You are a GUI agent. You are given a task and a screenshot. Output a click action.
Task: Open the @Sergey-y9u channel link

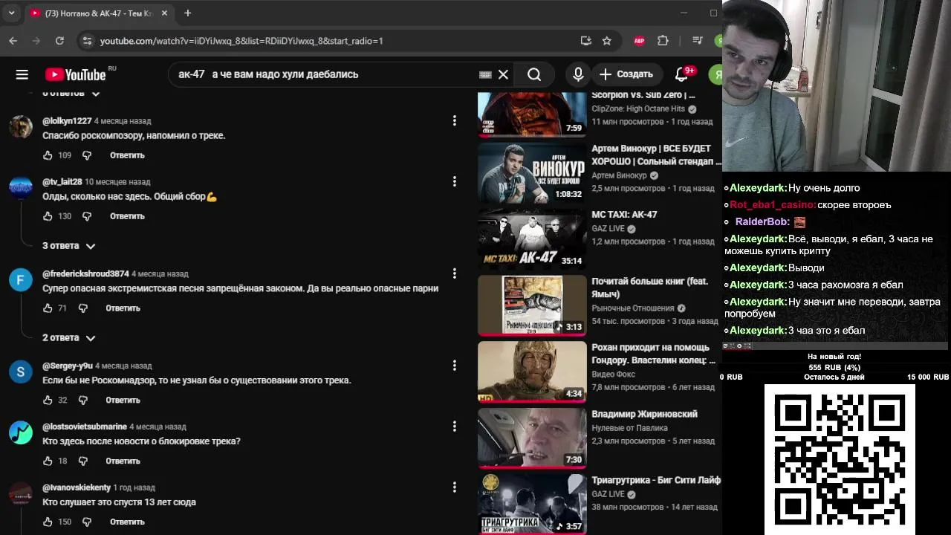point(68,366)
